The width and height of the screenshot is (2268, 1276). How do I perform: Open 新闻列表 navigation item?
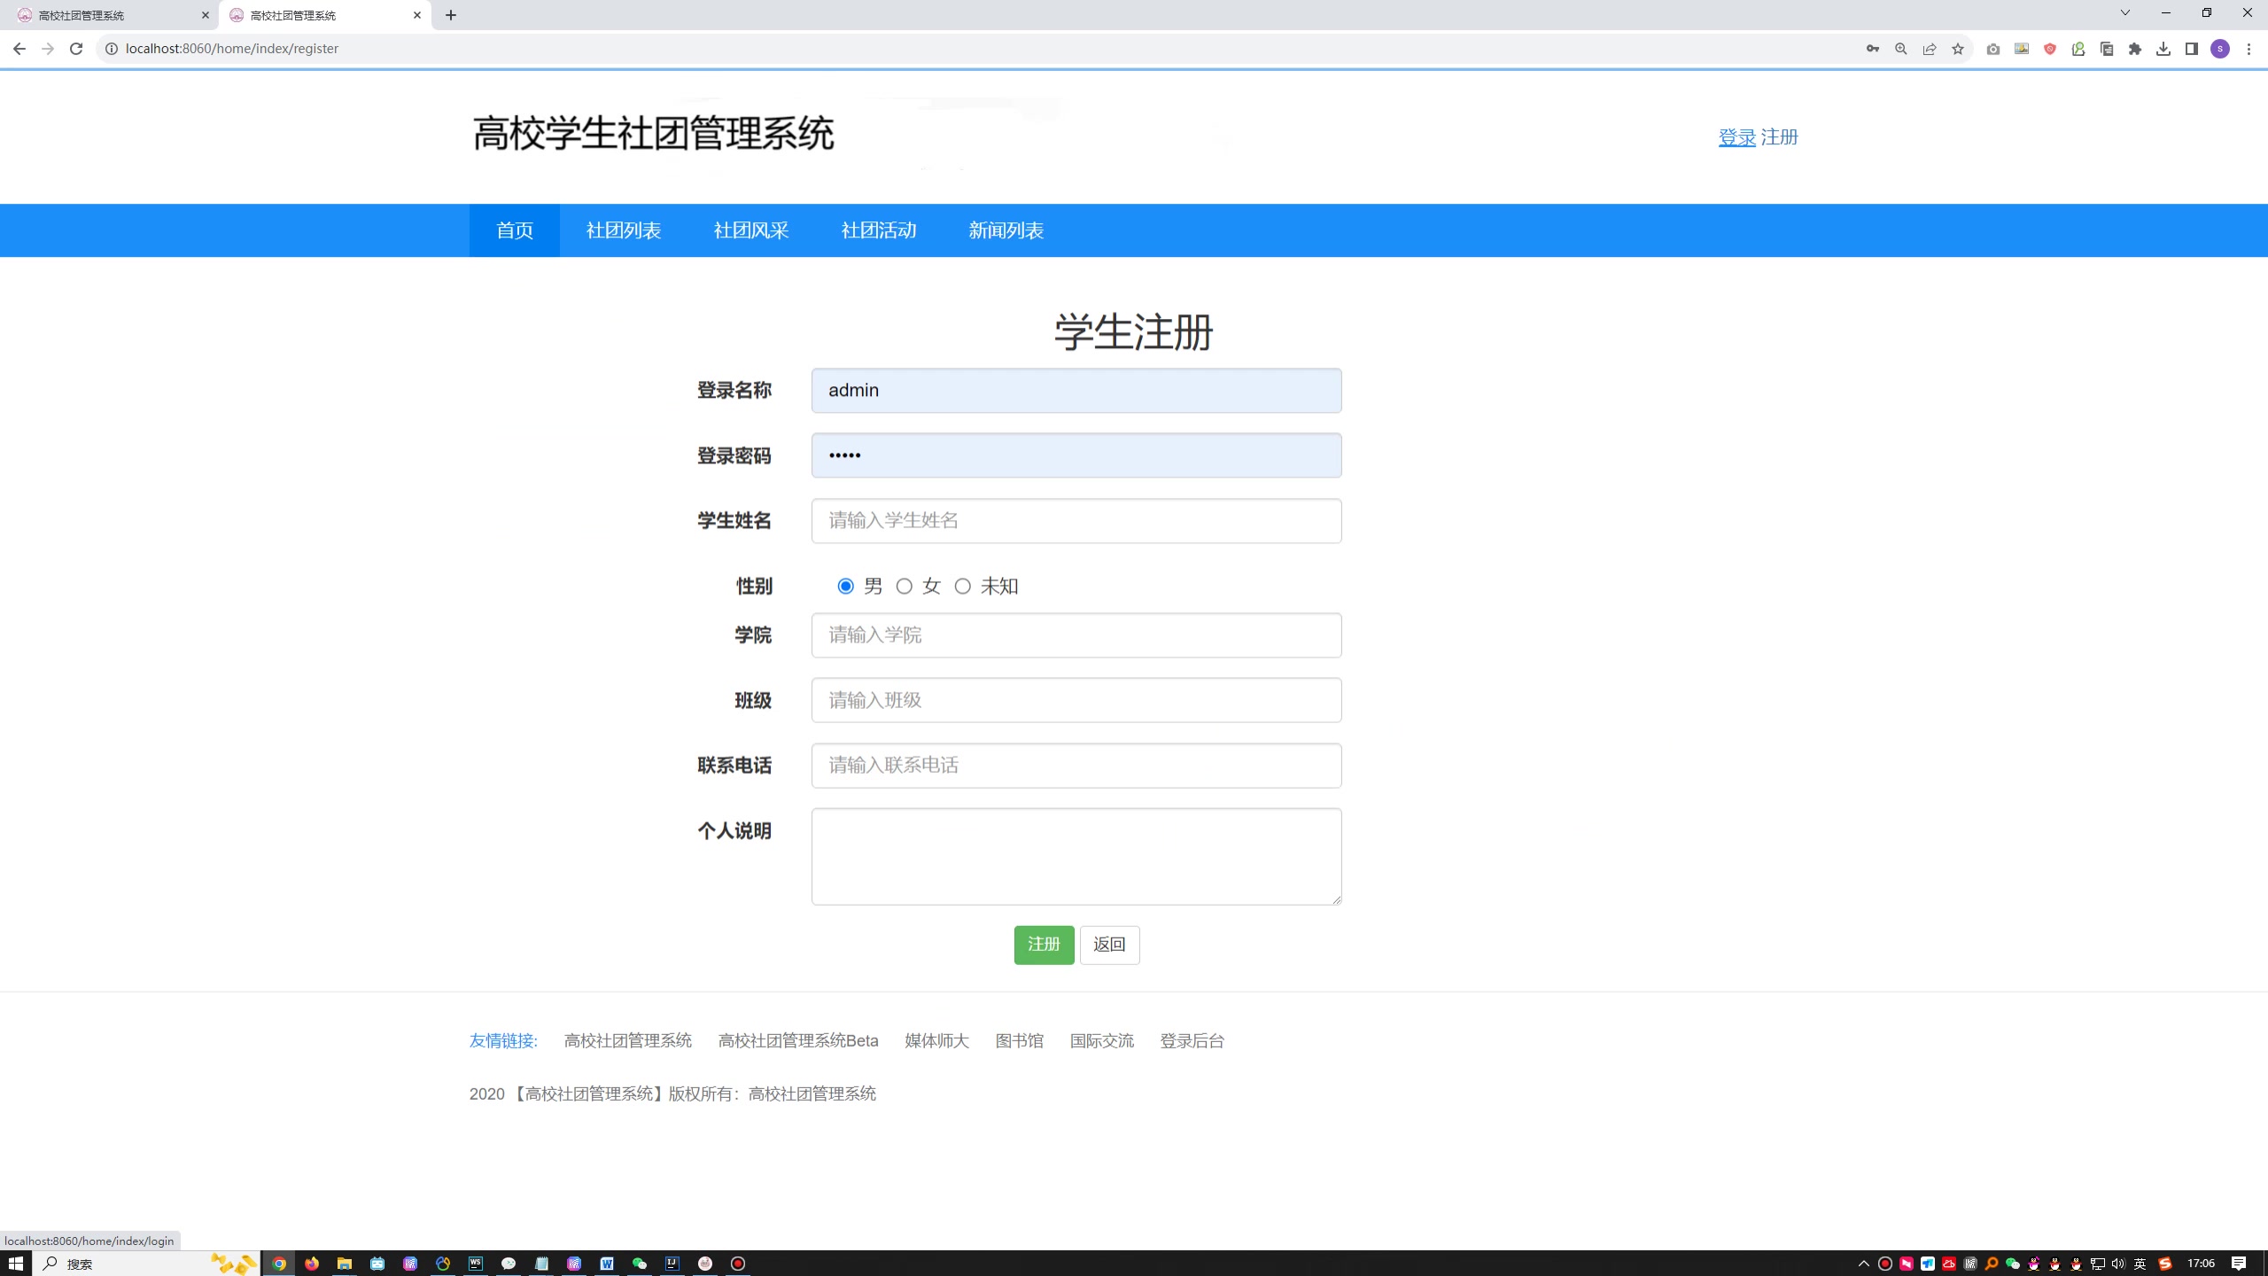click(1006, 230)
